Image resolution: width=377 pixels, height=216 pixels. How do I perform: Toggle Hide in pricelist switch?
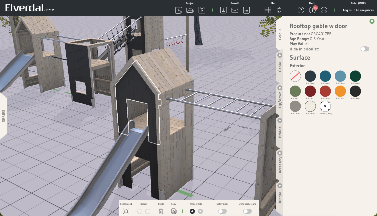(364, 49)
